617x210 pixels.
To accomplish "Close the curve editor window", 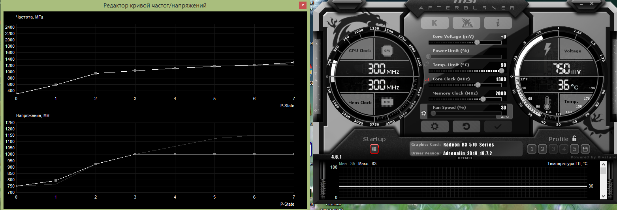I will (x=303, y=6).
